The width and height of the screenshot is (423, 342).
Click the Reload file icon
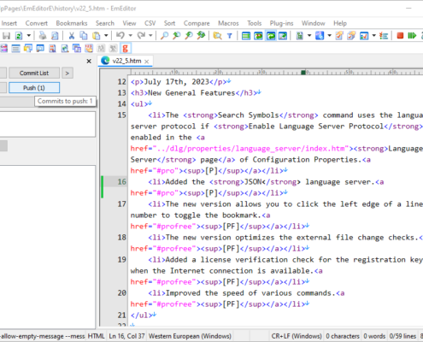pyautogui.click(x=19, y=36)
